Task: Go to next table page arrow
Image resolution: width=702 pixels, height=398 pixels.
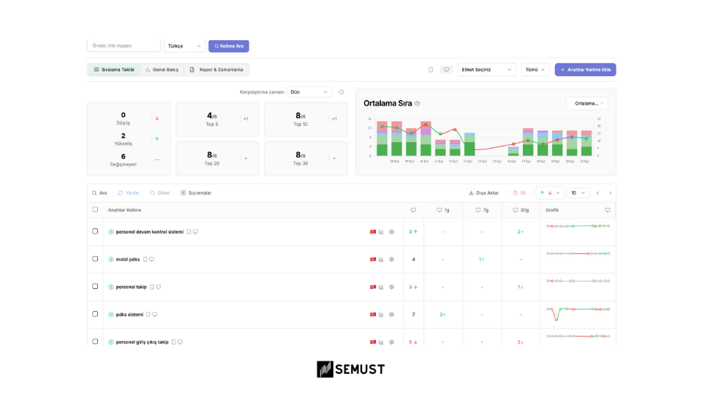Action: 610,193
